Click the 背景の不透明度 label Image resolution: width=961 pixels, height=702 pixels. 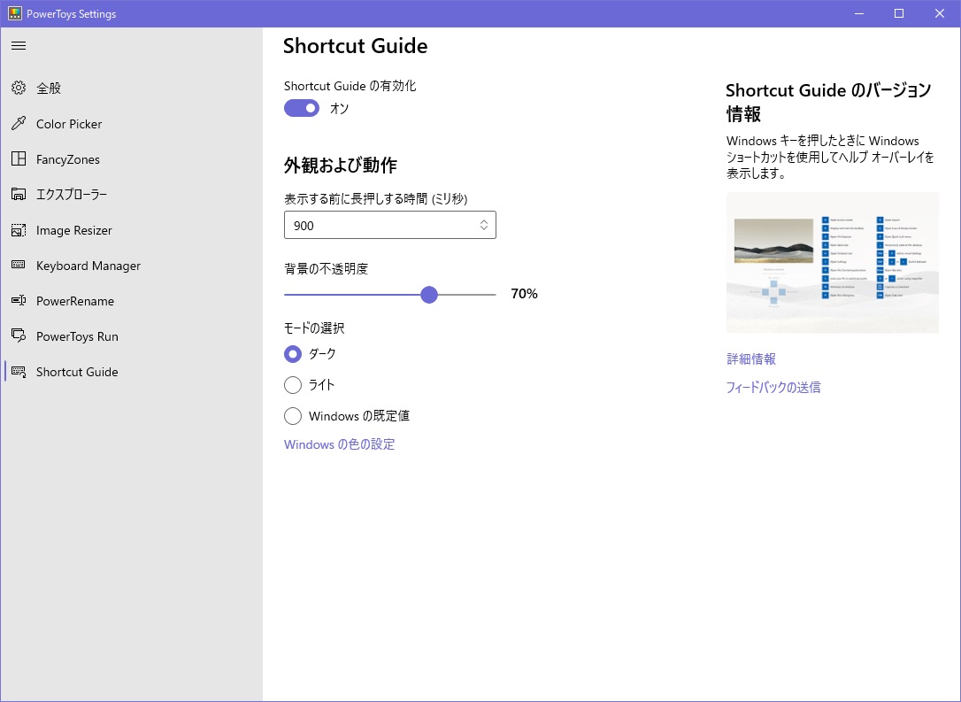point(326,269)
